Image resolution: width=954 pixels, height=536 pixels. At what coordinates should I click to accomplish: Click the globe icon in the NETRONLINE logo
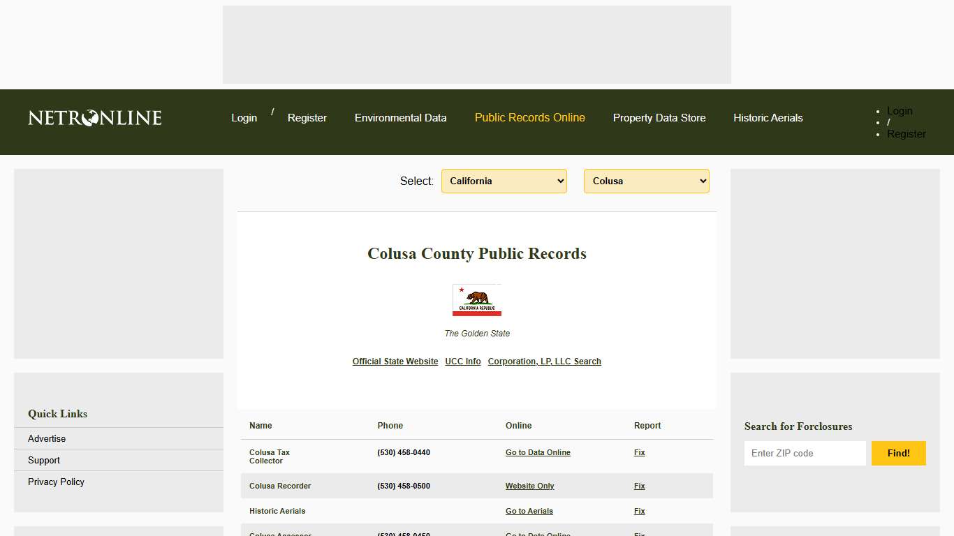tap(89, 118)
